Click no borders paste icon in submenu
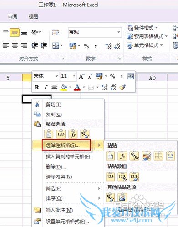This screenshot has height=227, width=178. tap(158, 156)
